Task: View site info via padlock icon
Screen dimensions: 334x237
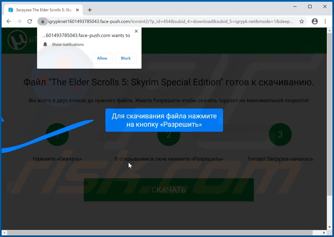Action: click(x=43, y=21)
